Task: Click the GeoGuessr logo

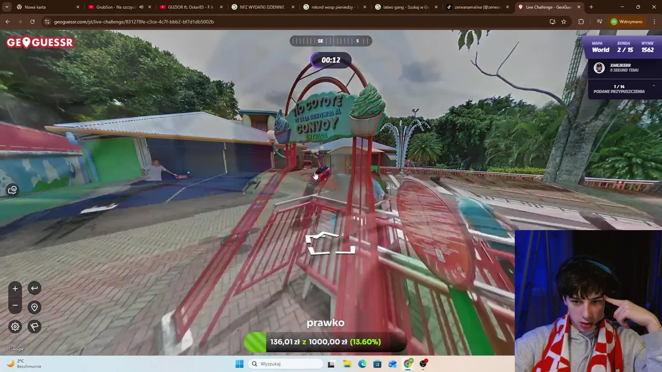Action: tap(40, 42)
